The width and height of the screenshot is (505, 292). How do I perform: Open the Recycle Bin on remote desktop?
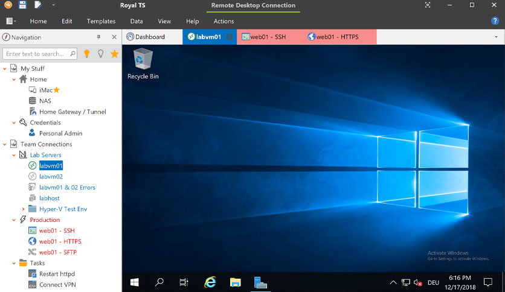click(x=143, y=64)
